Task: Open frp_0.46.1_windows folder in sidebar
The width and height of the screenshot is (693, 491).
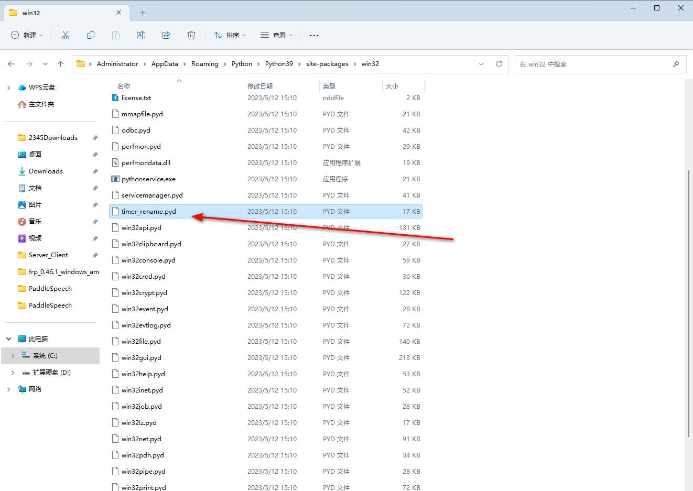Action: [63, 272]
